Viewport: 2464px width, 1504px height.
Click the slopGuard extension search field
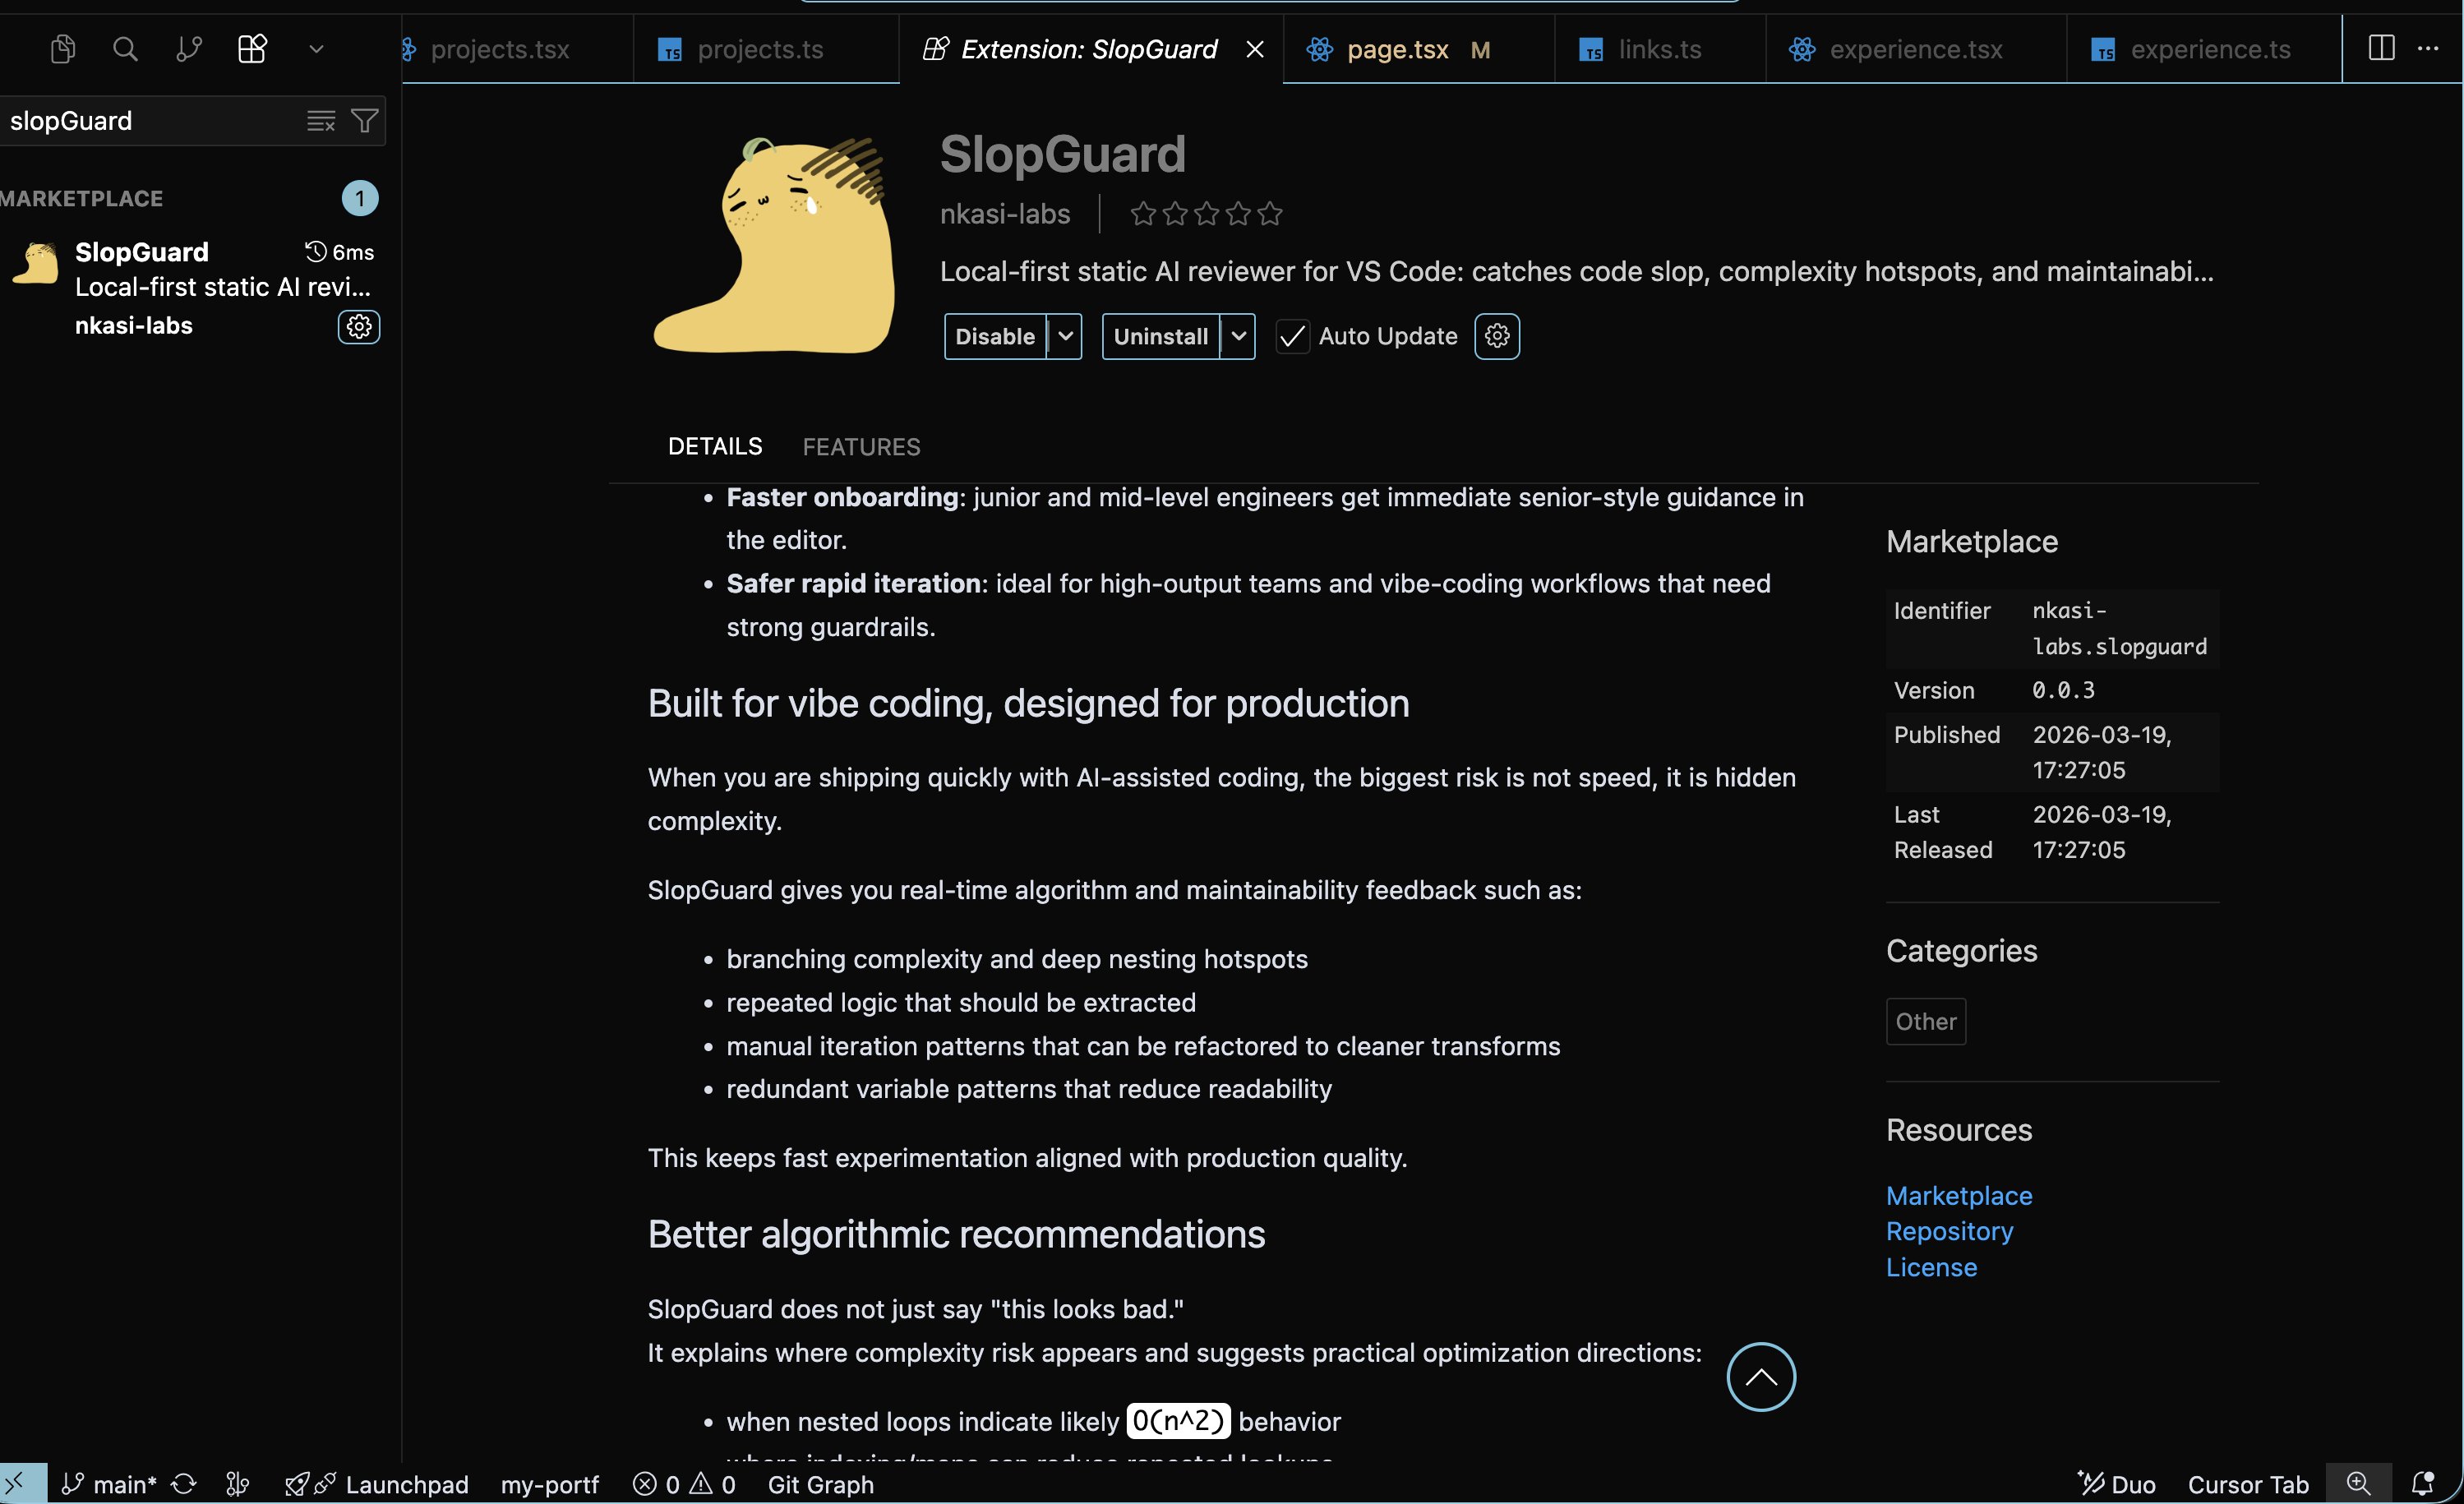point(150,121)
